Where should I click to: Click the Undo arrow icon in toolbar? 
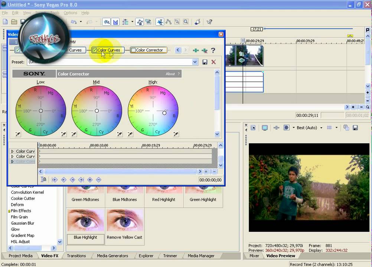pos(74,22)
